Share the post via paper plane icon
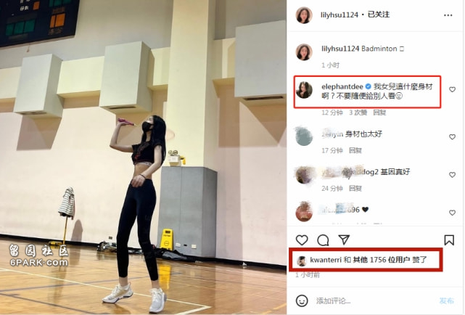465x315 pixels. (x=344, y=240)
